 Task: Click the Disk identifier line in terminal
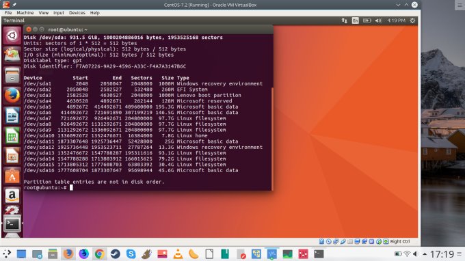105,66
